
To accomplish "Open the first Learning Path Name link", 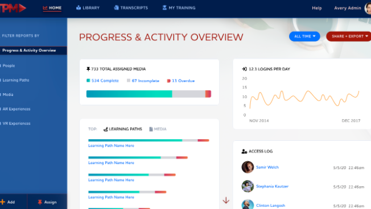I will click(x=111, y=146).
